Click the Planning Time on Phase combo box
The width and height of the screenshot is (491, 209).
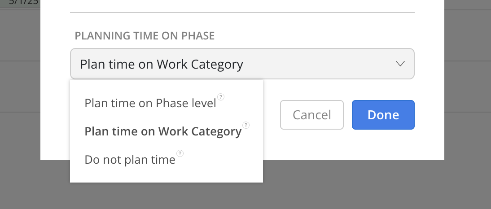click(242, 64)
